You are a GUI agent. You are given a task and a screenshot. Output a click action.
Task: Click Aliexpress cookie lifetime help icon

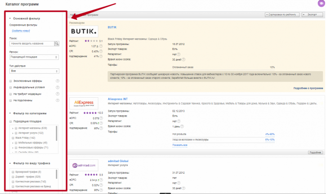[x=182, y=126]
